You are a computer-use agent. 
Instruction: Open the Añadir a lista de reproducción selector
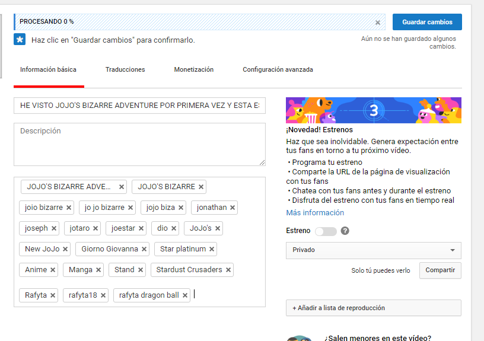tap(374, 308)
